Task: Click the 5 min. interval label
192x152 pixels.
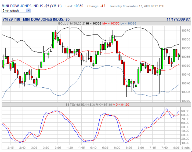Action: (x=186, y=148)
